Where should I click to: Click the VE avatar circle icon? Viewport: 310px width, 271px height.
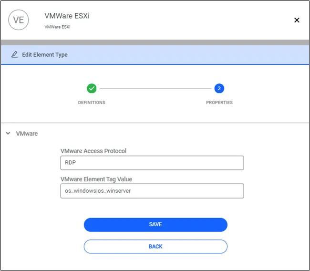click(19, 20)
